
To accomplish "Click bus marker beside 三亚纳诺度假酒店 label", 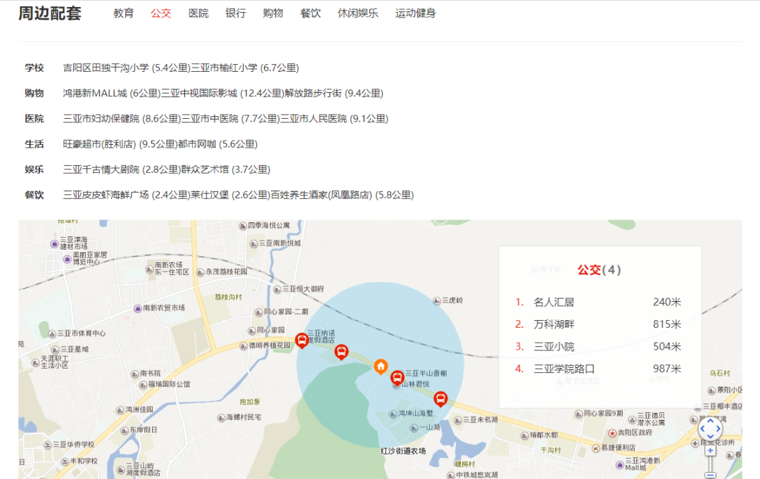I will click(x=301, y=340).
